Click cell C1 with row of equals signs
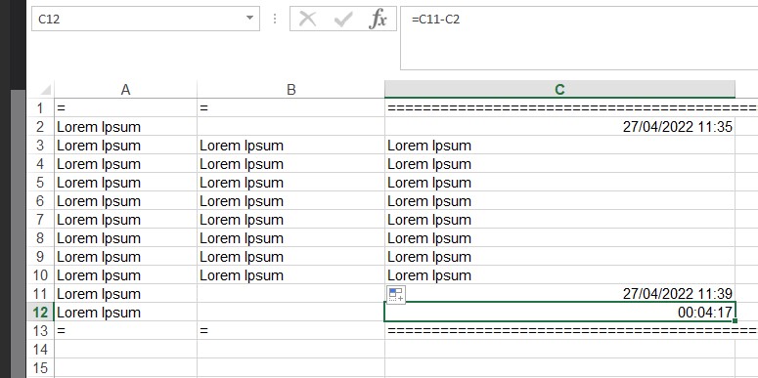Viewport: 758px width, 378px height. click(x=559, y=108)
